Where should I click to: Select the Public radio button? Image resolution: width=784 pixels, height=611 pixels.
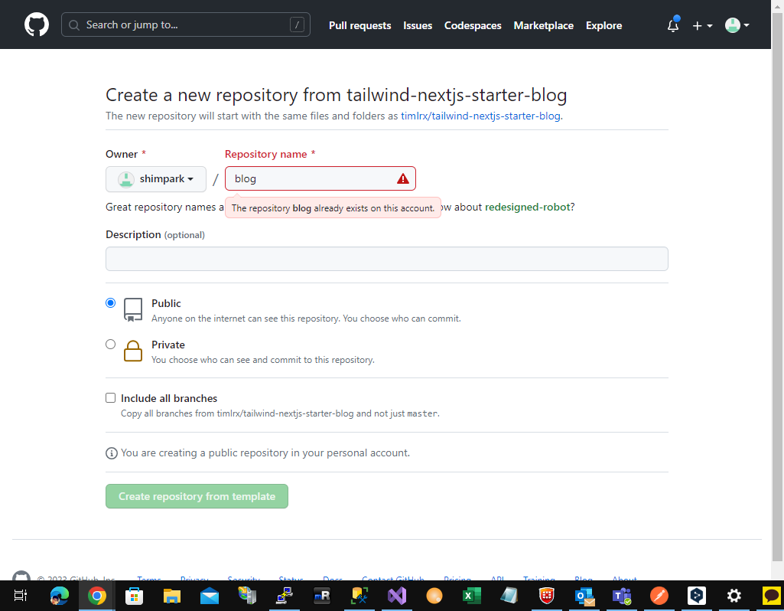pos(110,302)
